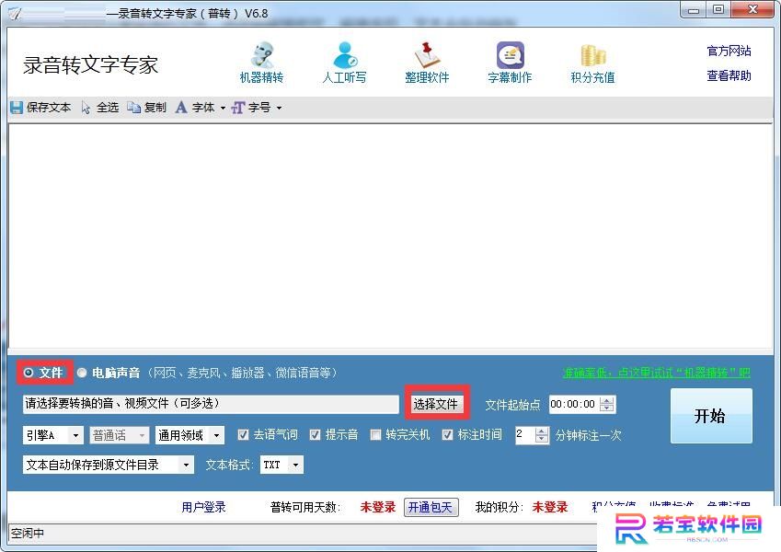Open the 官方网站 link
The height and width of the screenshot is (552, 781).
(x=729, y=51)
